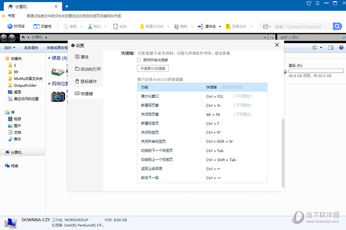The width and height of the screenshot is (346, 230).
Task: Click the 剪切 scissors icon
Action: point(90,27)
